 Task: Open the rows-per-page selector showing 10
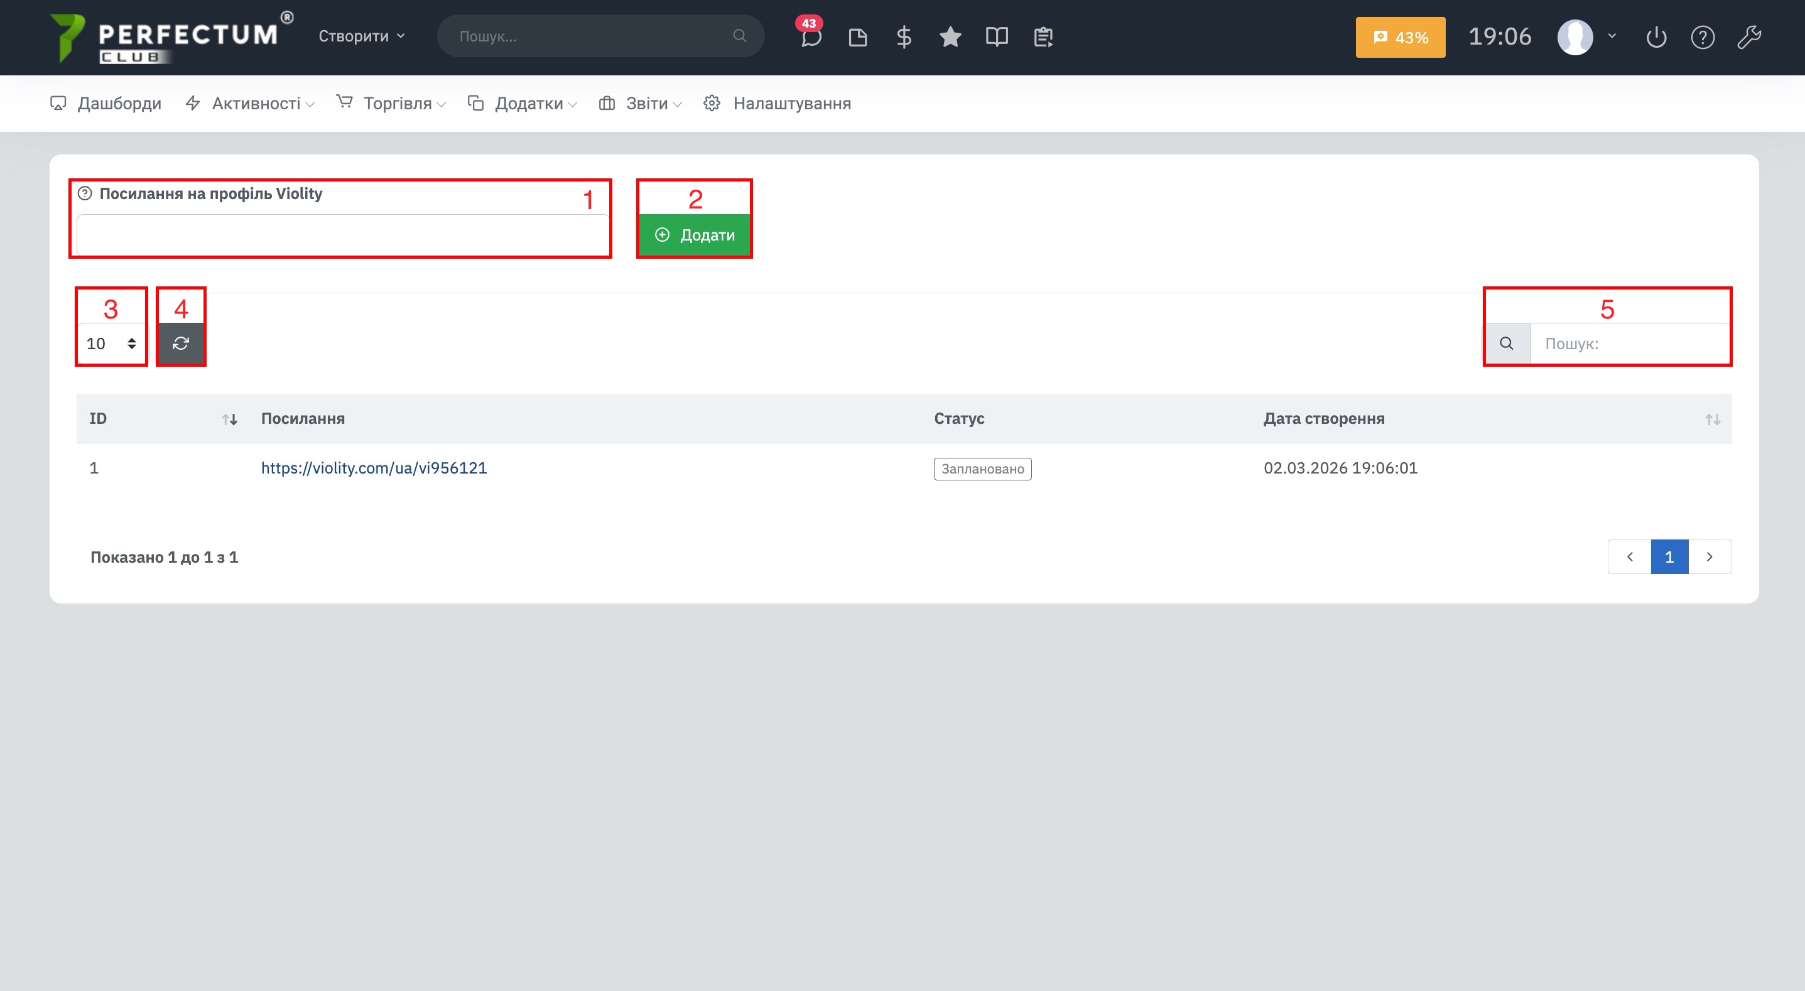point(111,344)
